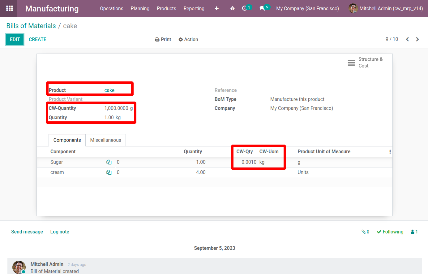This screenshot has width=428, height=274.
Task: Open the cake product link
Action: 109,90
